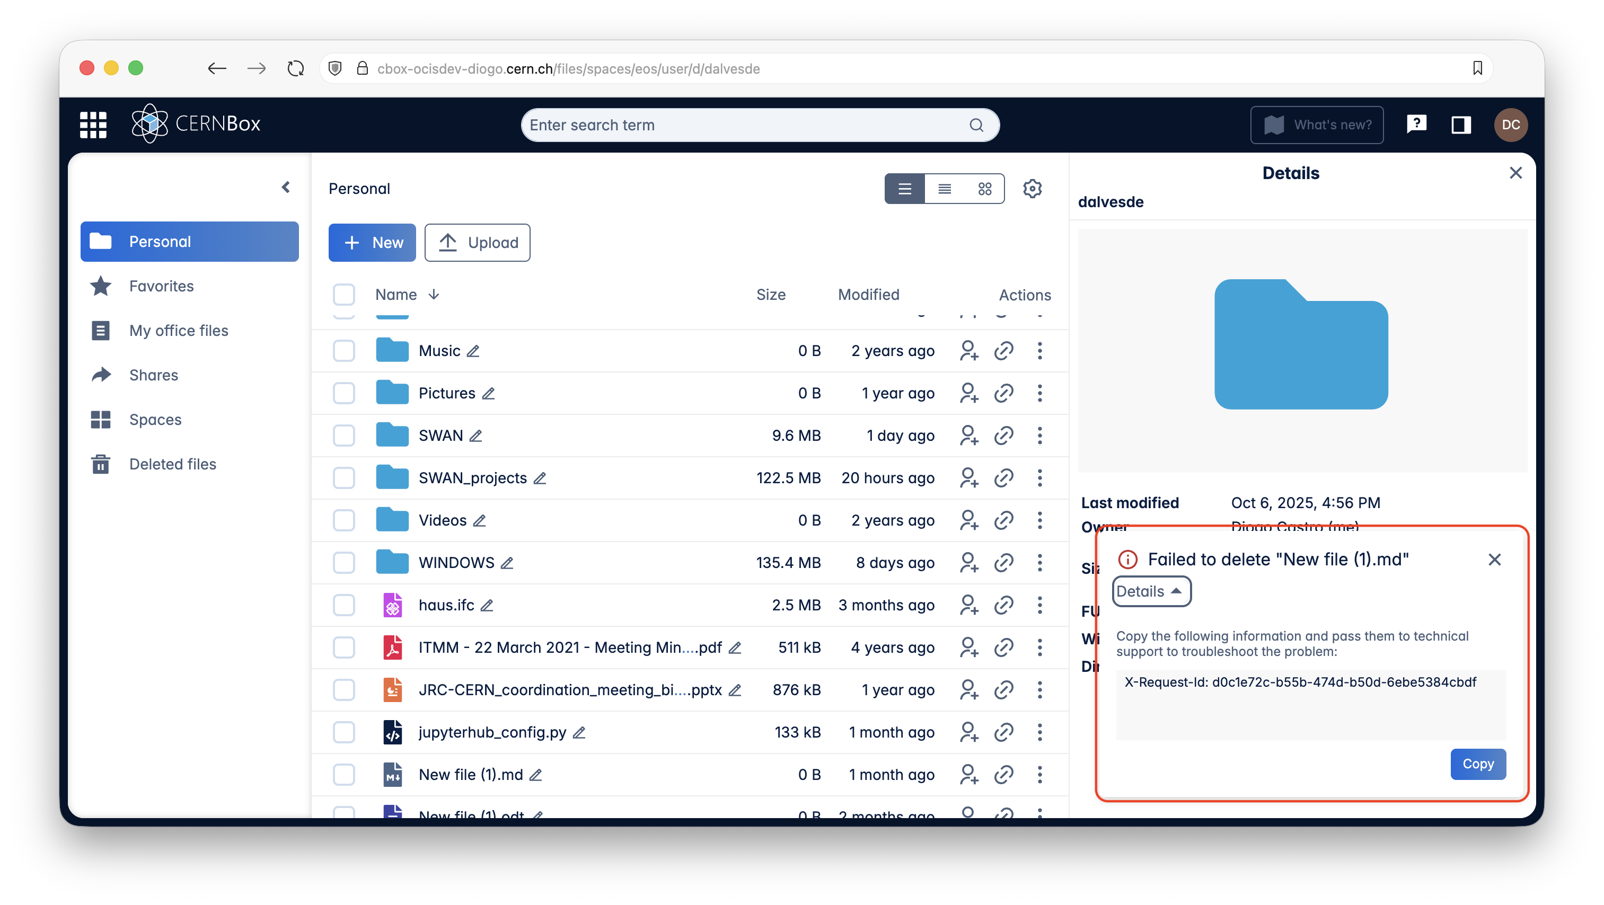
Task: Go to Deleted files in sidebar
Action: 172,464
